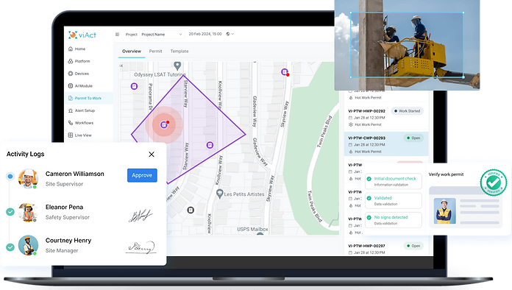
Task: Click permit marker with red dot near Skyview Way
Action: 285,72
